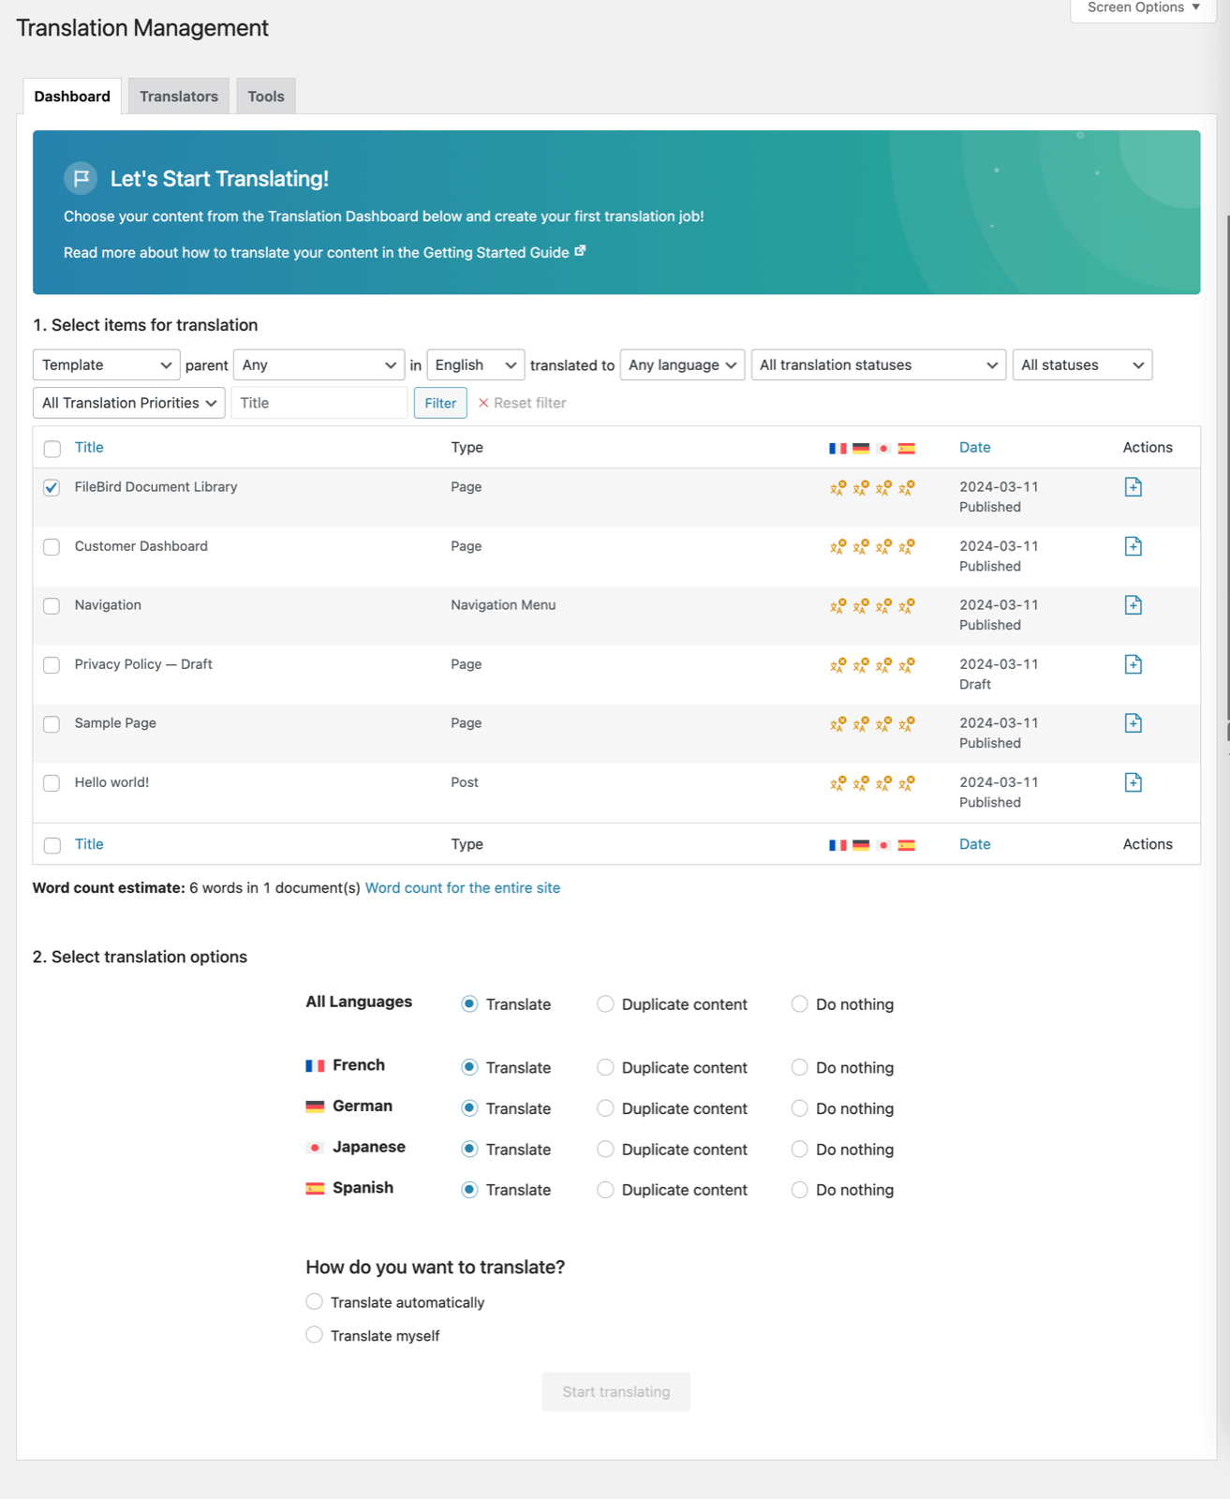Choose Duplicate content for German
The width and height of the screenshot is (1230, 1499).
click(x=606, y=1108)
